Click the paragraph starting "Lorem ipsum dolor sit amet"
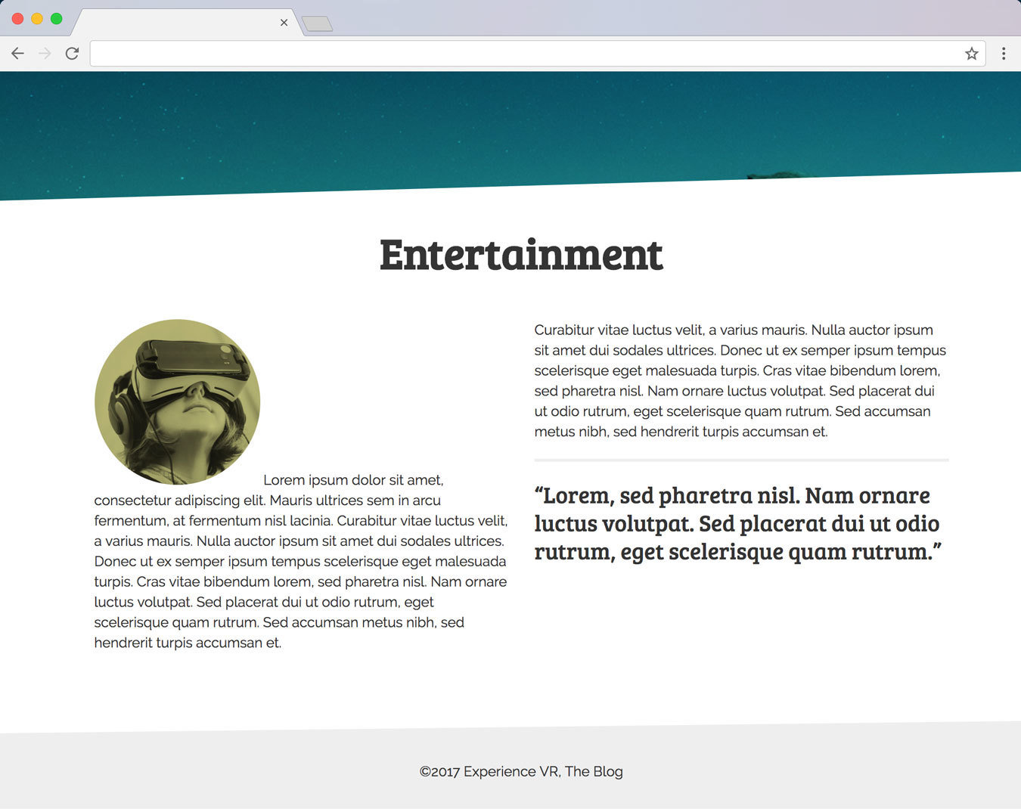 point(301,561)
